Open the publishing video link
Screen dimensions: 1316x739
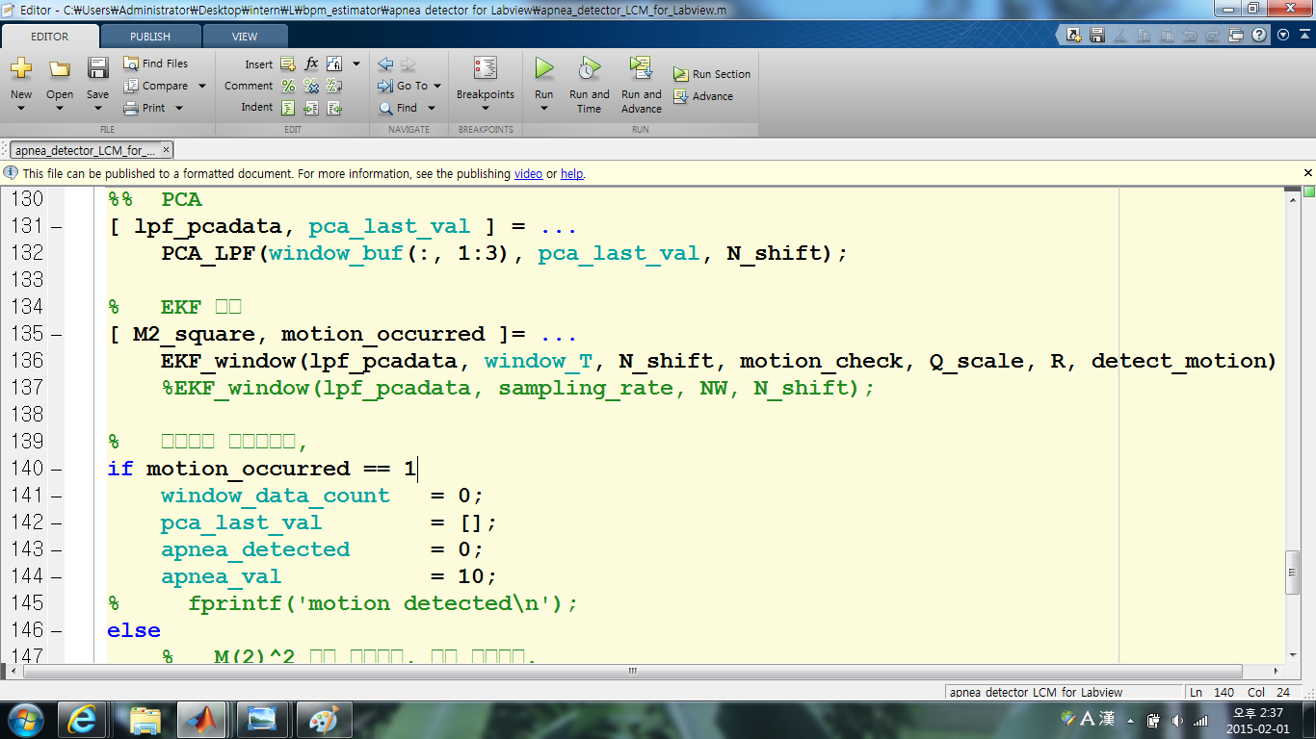point(528,174)
